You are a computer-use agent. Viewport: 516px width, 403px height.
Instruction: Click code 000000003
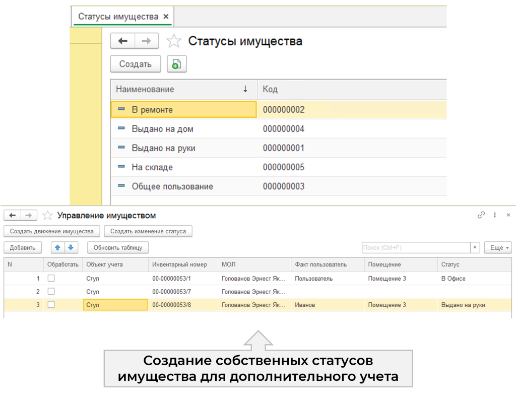click(x=284, y=186)
